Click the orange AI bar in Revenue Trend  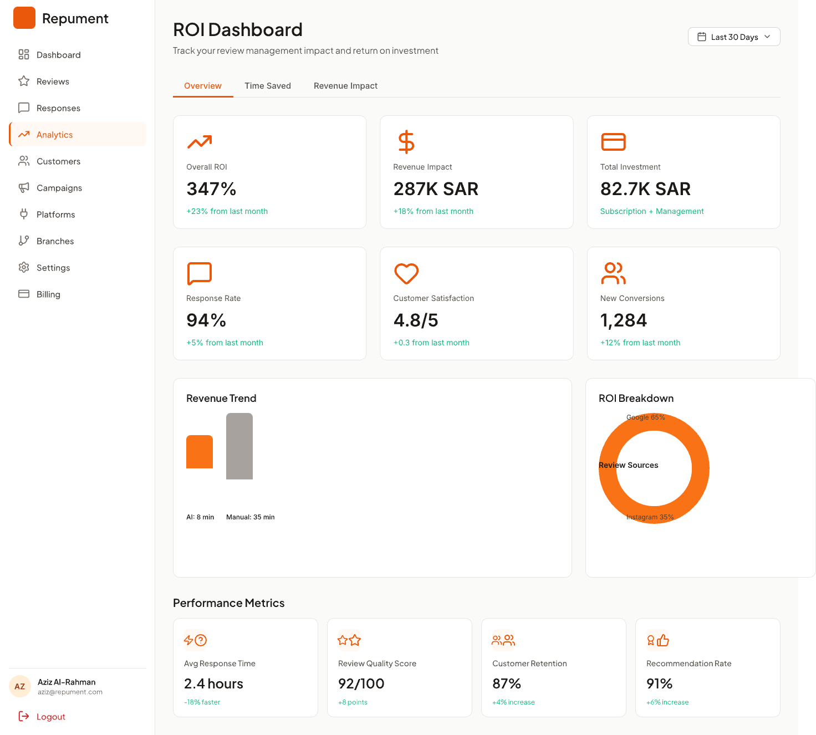click(x=200, y=452)
